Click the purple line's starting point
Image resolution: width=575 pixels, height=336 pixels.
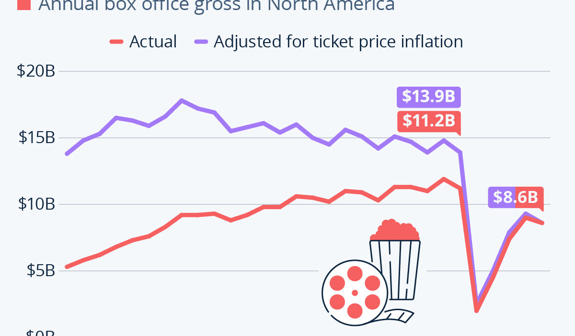[67, 154]
